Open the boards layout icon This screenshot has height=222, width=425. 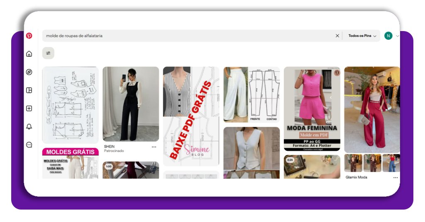29,90
